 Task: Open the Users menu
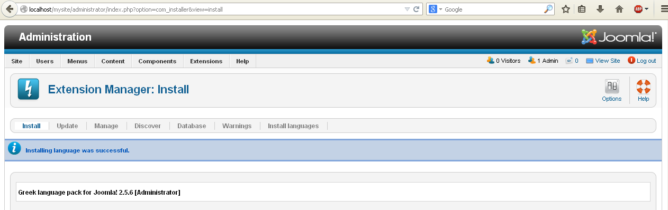pyautogui.click(x=45, y=61)
